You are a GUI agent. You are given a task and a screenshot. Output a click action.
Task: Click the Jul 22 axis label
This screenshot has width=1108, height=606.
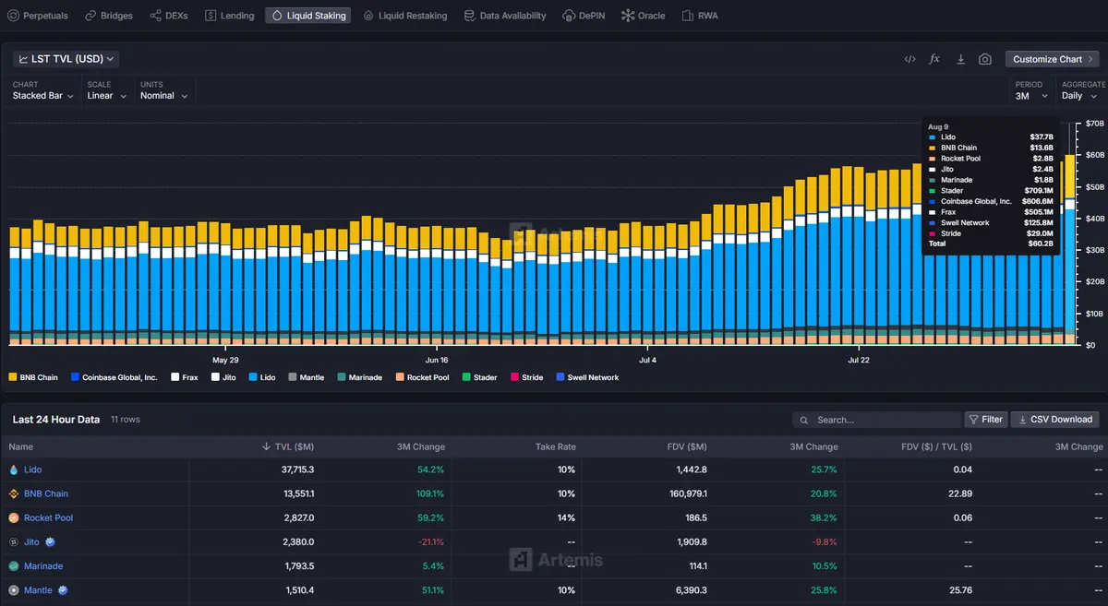(x=858, y=360)
